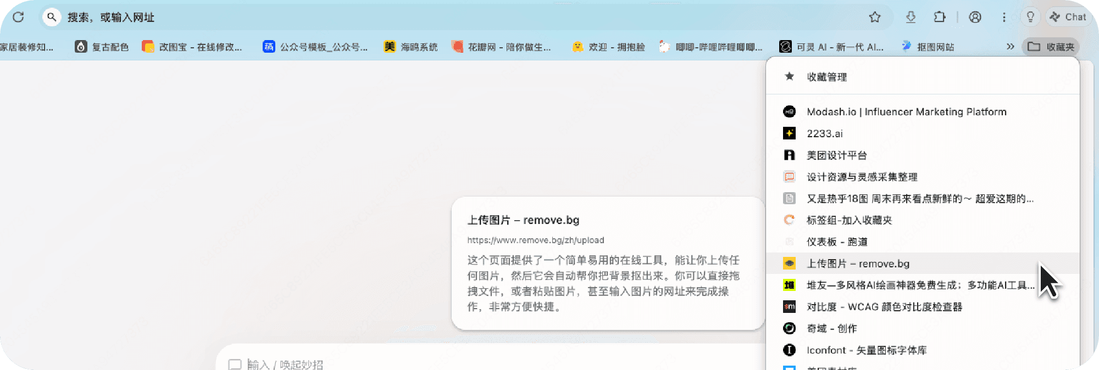
Task: Click the remove.bg URL in preview card
Action: tap(536, 240)
